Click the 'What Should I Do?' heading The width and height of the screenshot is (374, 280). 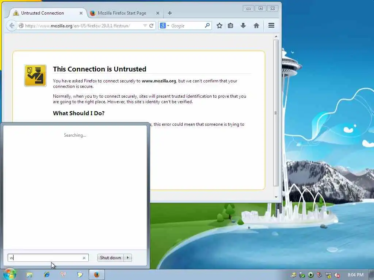[x=79, y=113]
